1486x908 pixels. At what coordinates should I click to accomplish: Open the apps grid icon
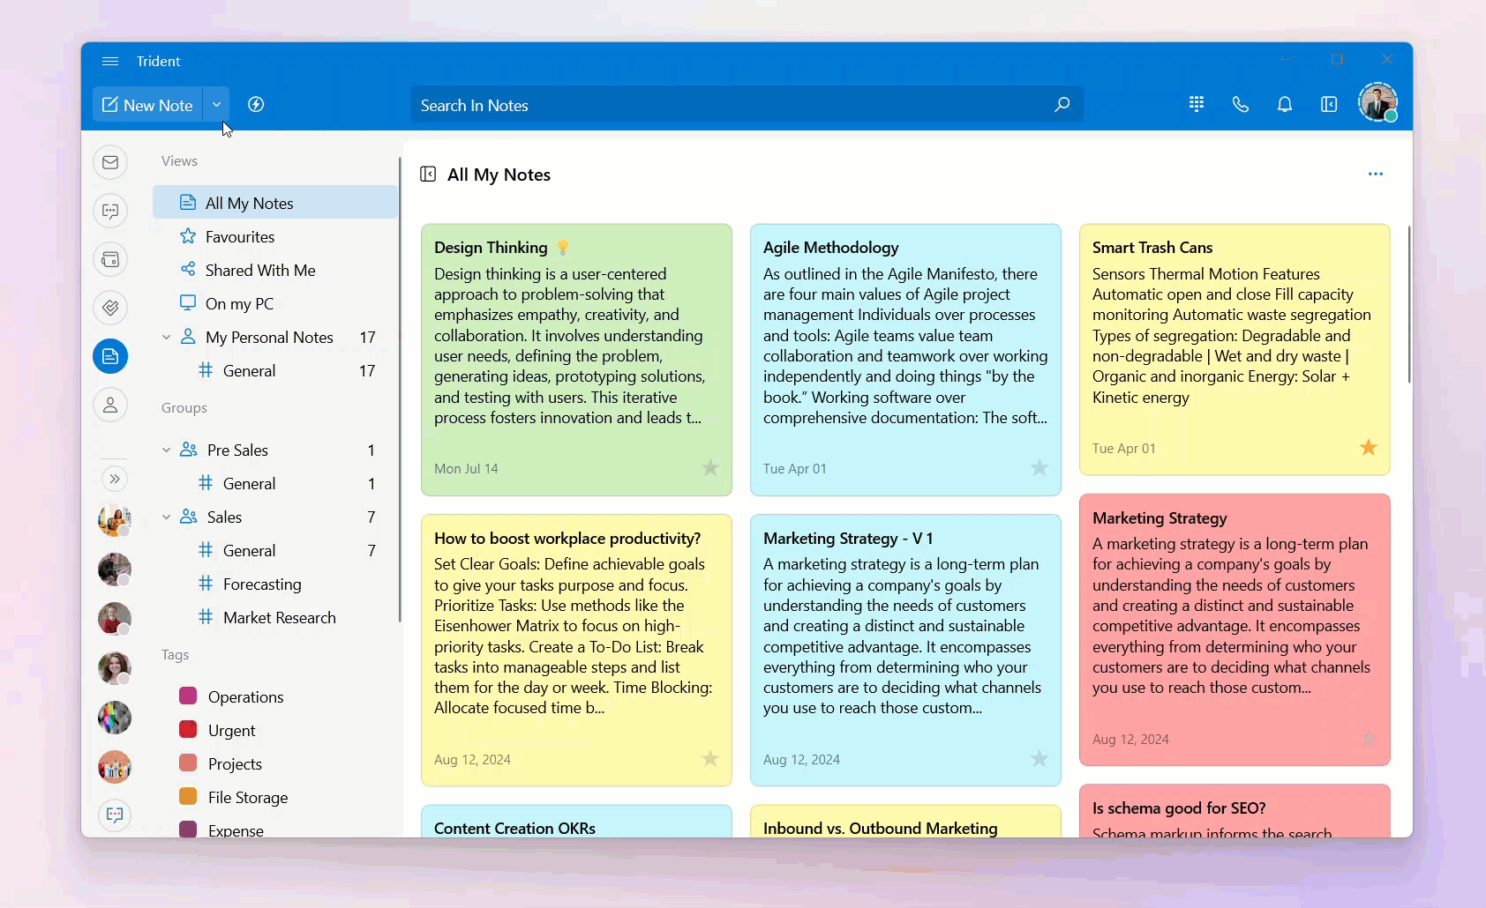click(x=1197, y=104)
